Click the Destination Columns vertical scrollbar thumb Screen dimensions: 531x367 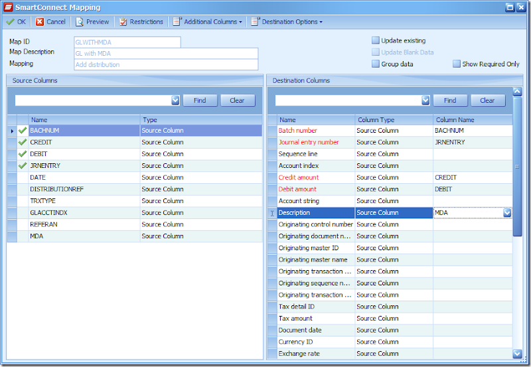[517, 166]
